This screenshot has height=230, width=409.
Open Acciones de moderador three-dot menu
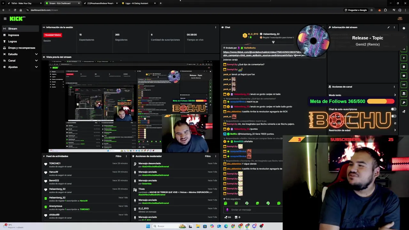pos(215,156)
